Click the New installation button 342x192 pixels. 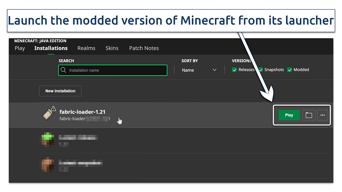pyautogui.click(x=60, y=91)
